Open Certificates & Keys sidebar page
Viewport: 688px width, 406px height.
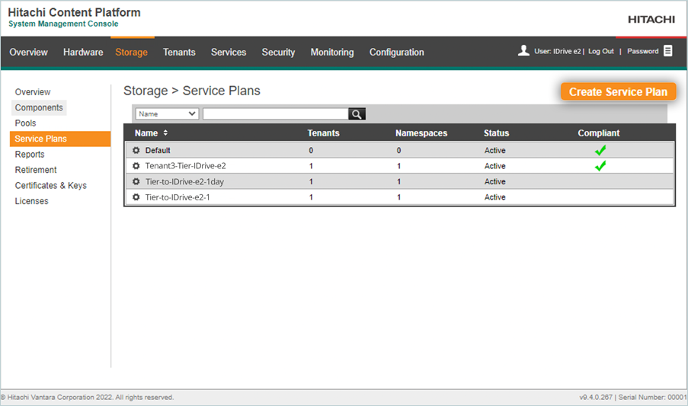[x=50, y=186]
